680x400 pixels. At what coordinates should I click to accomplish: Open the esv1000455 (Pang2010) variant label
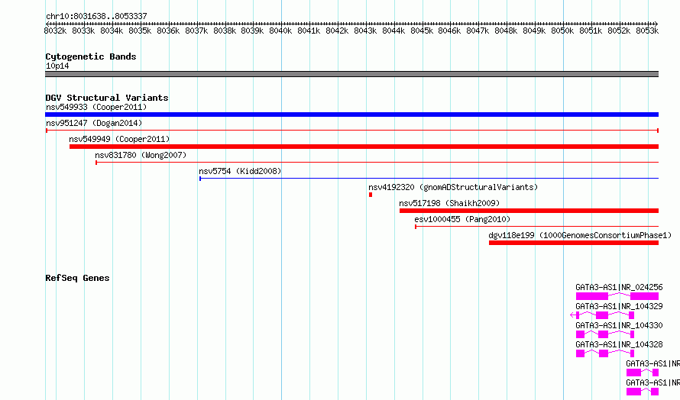[x=462, y=219]
